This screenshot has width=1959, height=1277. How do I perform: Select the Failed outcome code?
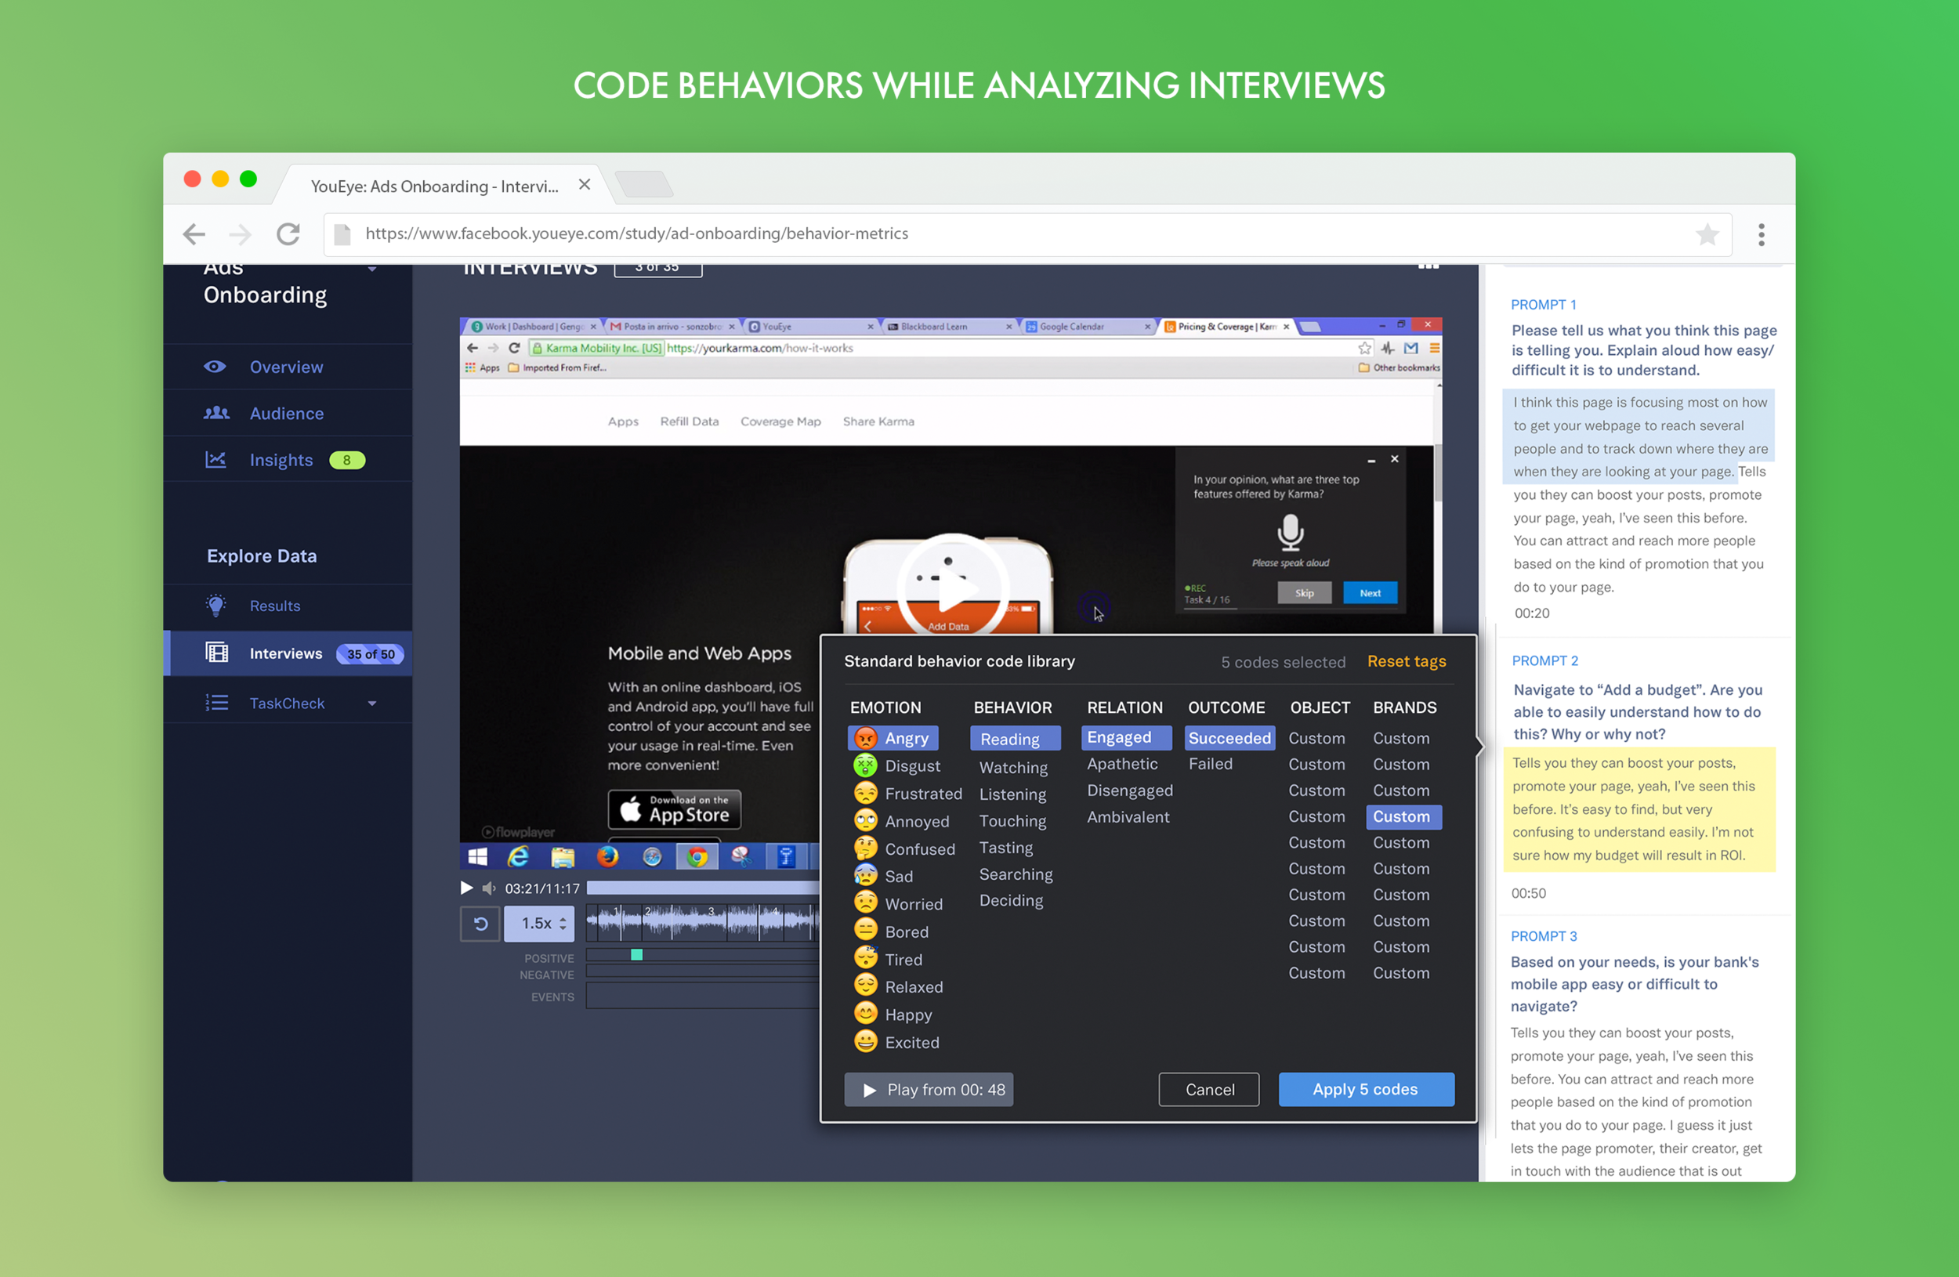click(x=1210, y=764)
